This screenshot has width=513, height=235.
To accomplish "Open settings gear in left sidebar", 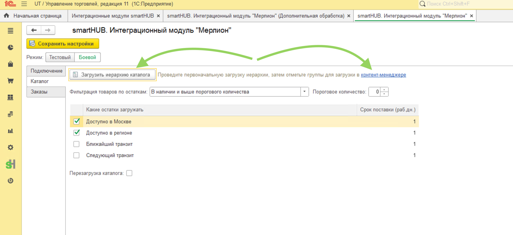I will 11,147.
